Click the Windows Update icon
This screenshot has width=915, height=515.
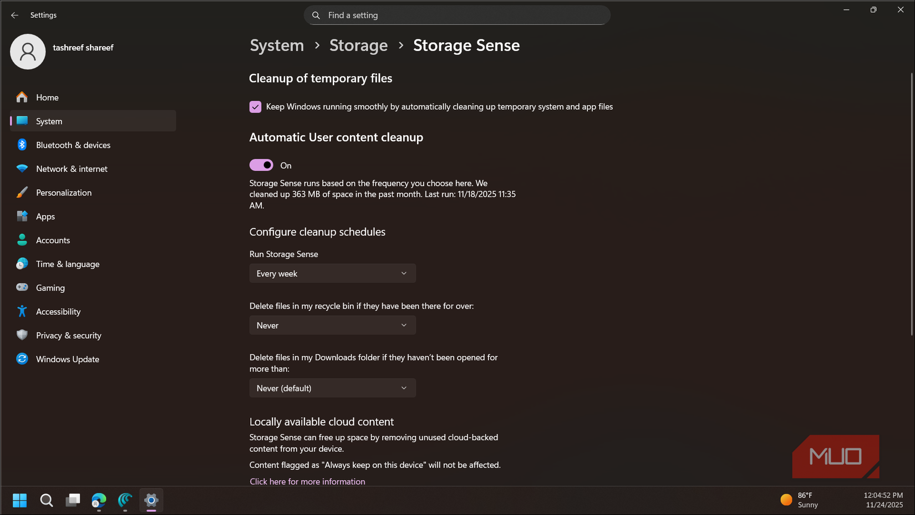(x=22, y=359)
